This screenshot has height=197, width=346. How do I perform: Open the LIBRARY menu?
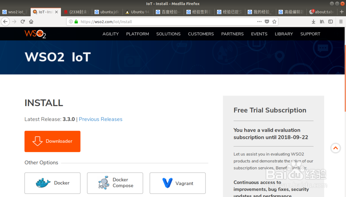pos(284,34)
